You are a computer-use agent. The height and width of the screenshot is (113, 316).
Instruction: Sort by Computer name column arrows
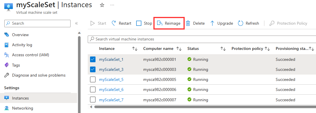pyautogui.click(x=179, y=49)
